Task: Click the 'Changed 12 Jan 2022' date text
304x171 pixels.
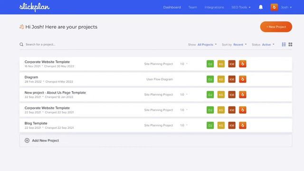Action: pyautogui.click(x=59, y=97)
